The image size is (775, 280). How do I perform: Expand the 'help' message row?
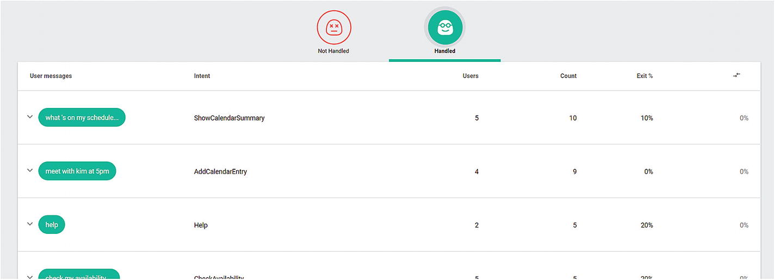click(30, 224)
